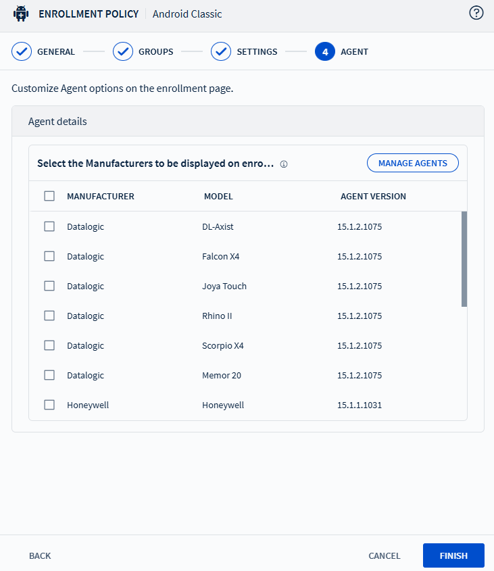
Task: Toggle the select-all manufacturers header checkbox
Action: coord(49,196)
